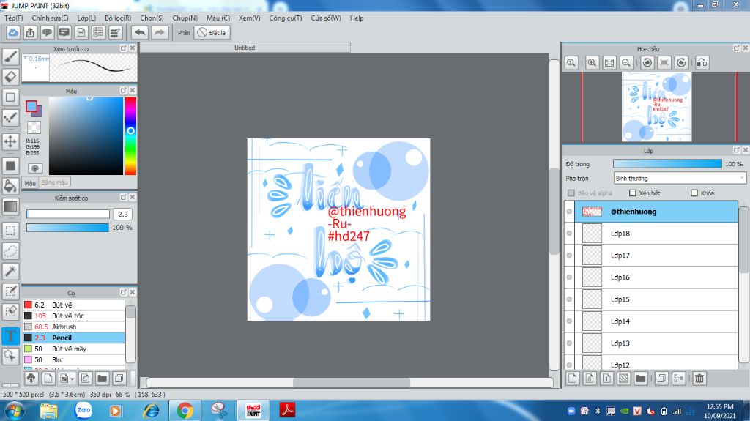Flip canvas view horizontally in navigator
Viewport: 750px width, 421px height.
[x=702, y=63]
